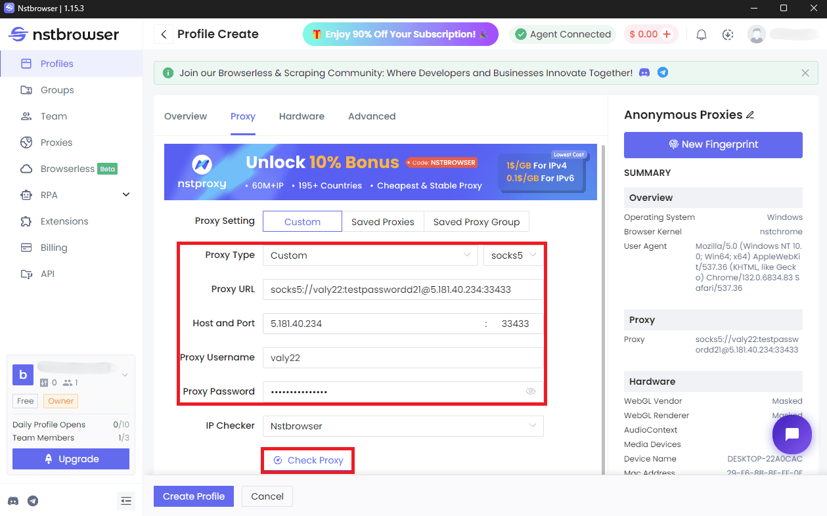
Task: Choose the Saved Proxies setting
Action: pyautogui.click(x=382, y=222)
